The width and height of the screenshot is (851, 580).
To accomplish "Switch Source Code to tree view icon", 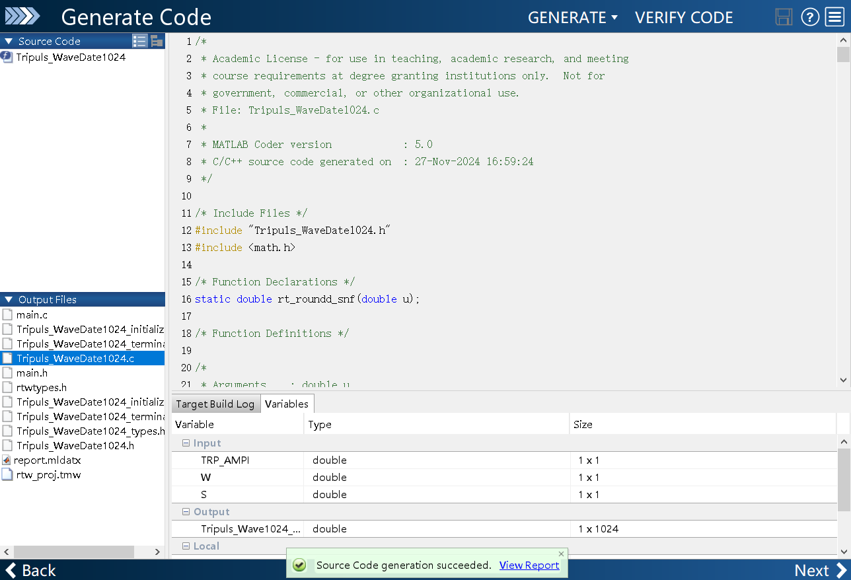I will point(157,41).
